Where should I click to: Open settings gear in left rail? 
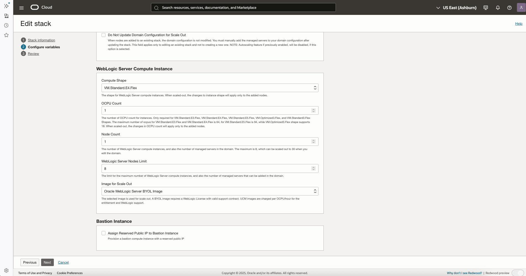pos(6,270)
